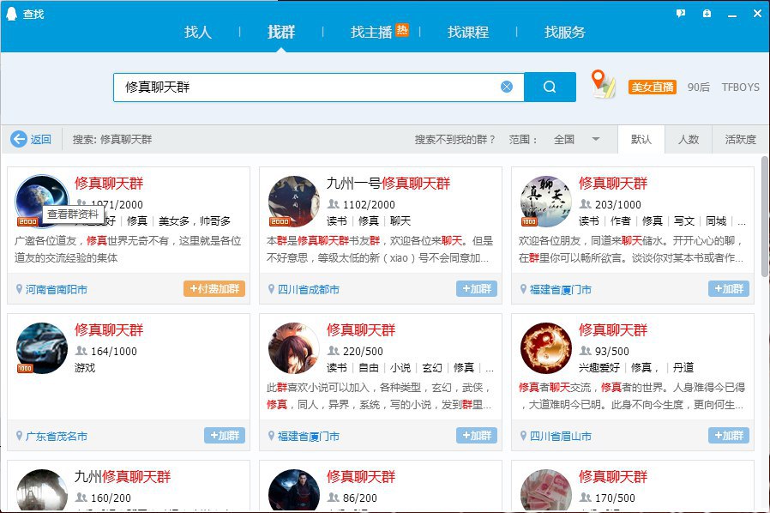Click the car avatar of 164/1000 group

[41, 347]
